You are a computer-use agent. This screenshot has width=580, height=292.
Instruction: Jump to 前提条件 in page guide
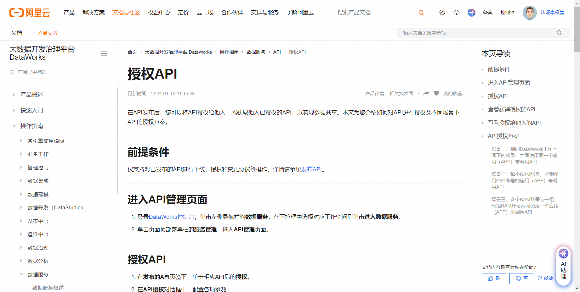pyautogui.click(x=499, y=69)
